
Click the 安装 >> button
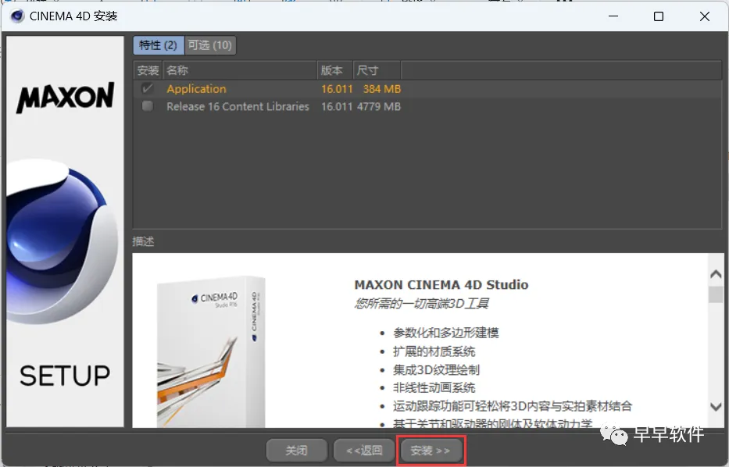pos(430,451)
